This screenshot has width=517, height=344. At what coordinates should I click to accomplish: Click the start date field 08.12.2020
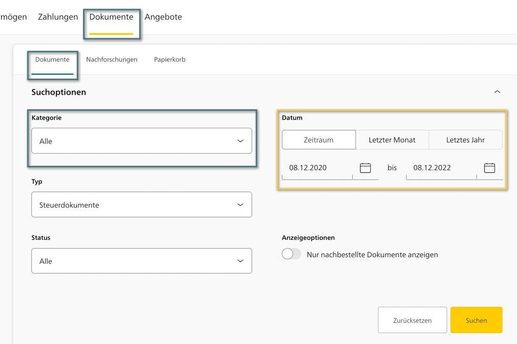click(317, 168)
